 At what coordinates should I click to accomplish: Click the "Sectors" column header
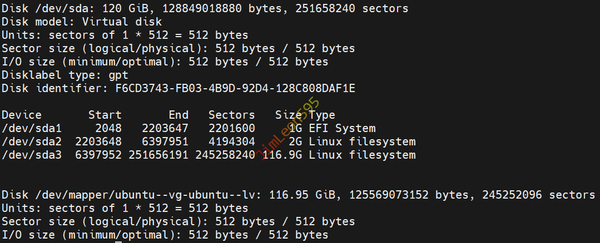231,115
